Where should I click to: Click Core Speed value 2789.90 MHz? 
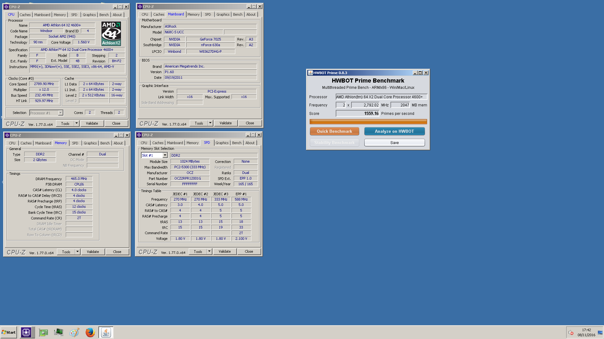[44, 84]
